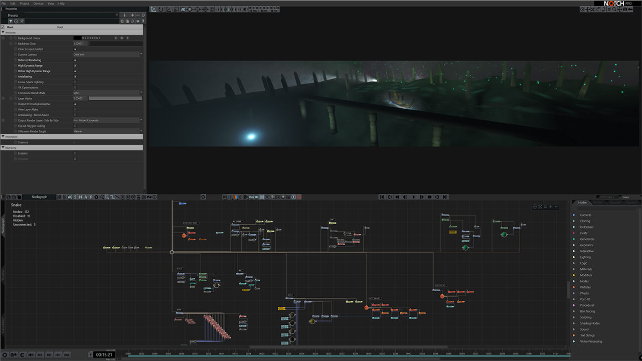Click the timecode 00:15:21 field
This screenshot has width=642, height=361.
tap(104, 355)
